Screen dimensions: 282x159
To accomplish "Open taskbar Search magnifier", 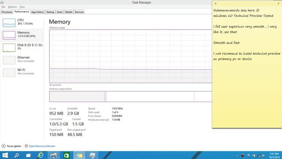I will (x=17, y=155).
